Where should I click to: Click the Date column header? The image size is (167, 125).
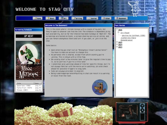pos(38,83)
